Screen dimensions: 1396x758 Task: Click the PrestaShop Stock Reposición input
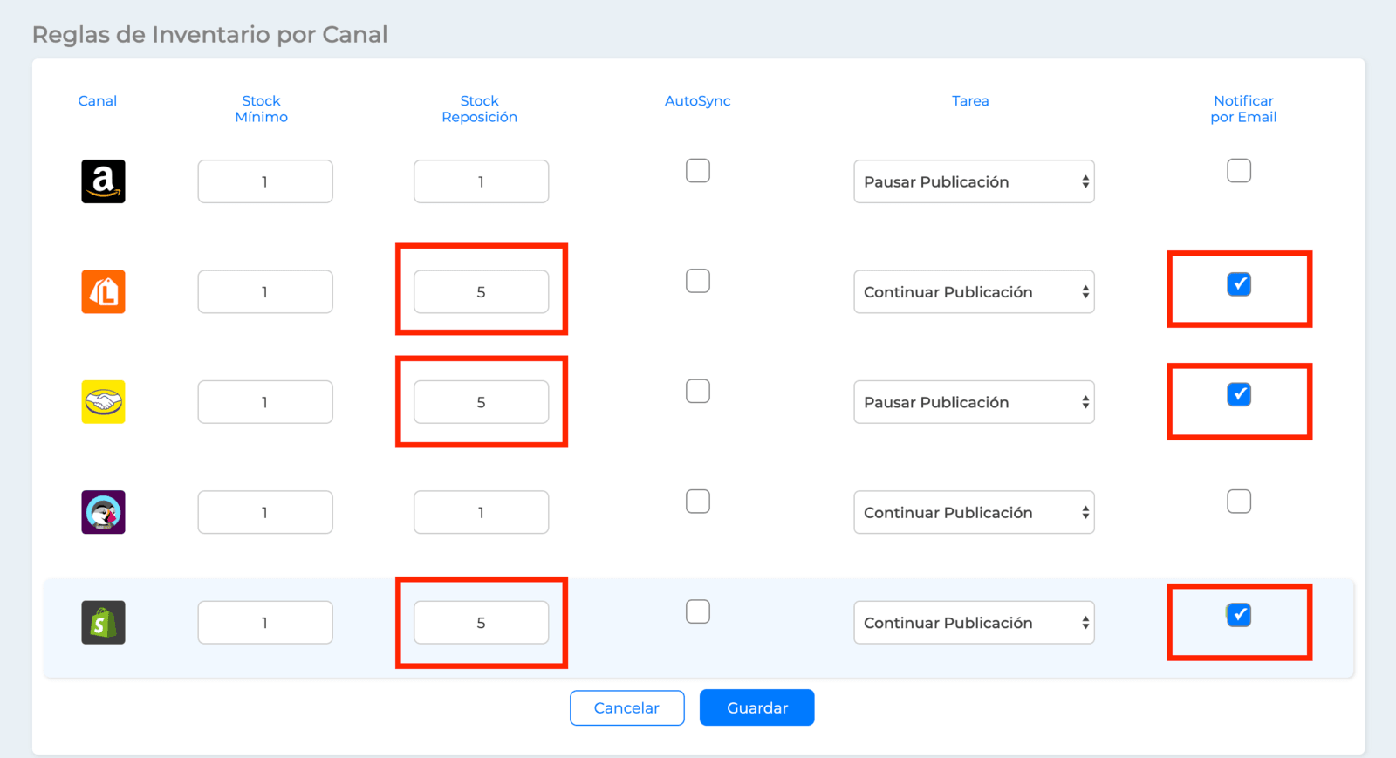[x=481, y=512]
